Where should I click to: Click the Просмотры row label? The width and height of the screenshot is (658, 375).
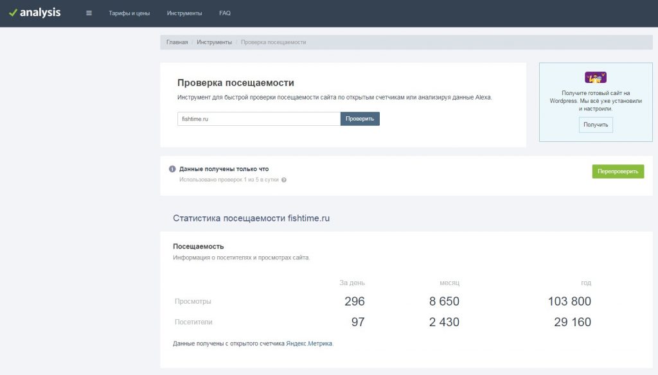point(193,301)
